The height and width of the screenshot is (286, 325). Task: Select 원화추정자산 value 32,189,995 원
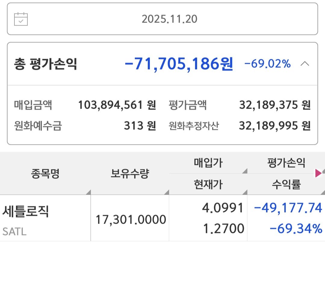click(275, 126)
